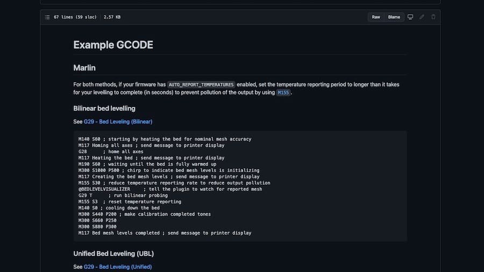Select the Example GCODE heading
The image size is (484, 272).
(x=113, y=45)
